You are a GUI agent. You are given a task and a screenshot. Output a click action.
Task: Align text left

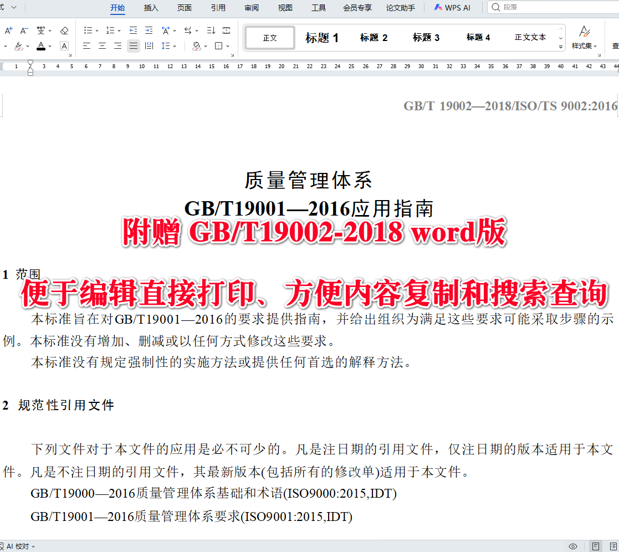pyautogui.click(x=87, y=46)
